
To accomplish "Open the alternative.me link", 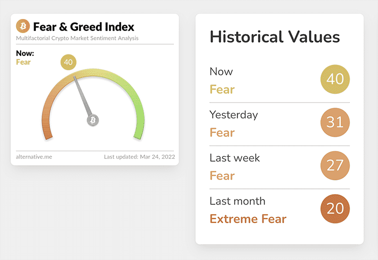I will [34, 157].
